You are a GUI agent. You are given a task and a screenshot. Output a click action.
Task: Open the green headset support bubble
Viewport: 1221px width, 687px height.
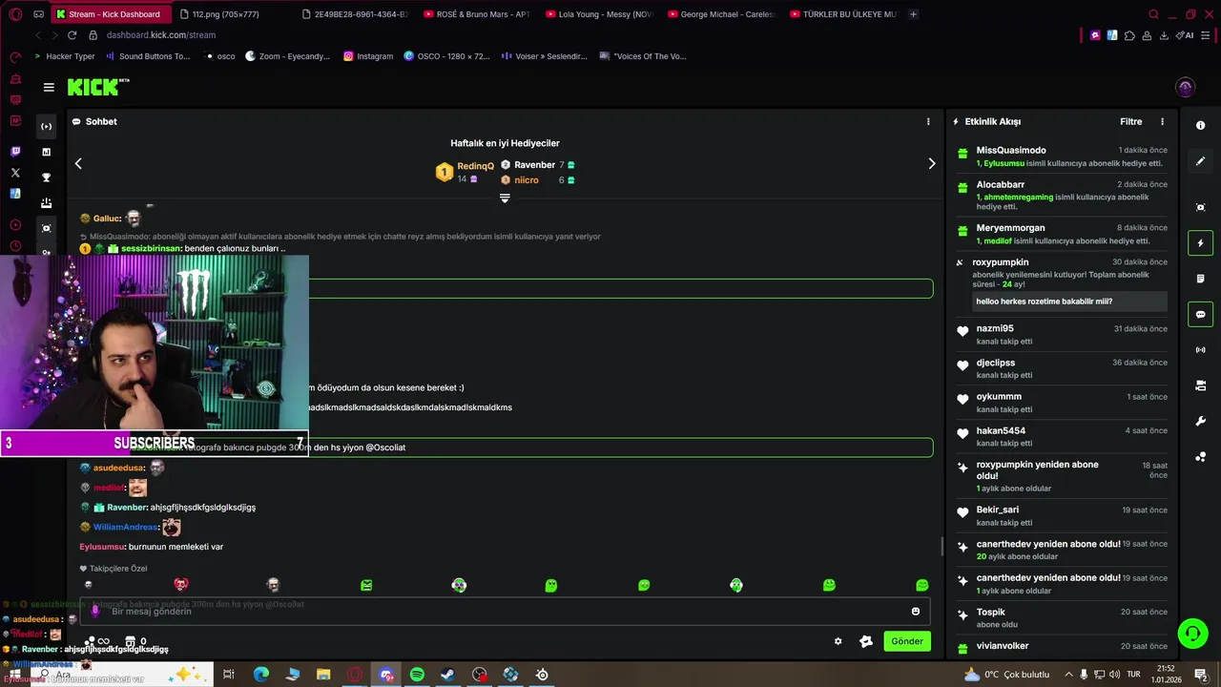coord(1191,634)
